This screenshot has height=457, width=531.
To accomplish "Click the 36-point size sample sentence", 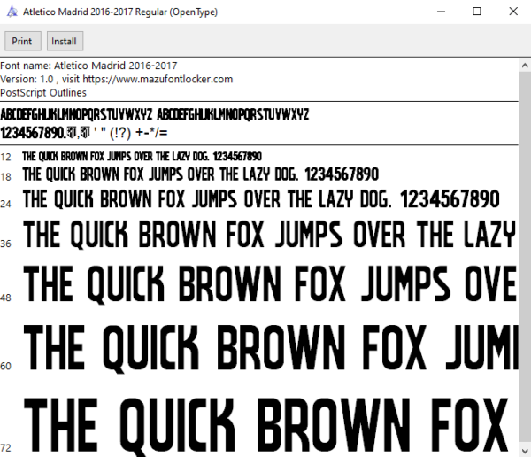I will (x=270, y=234).
